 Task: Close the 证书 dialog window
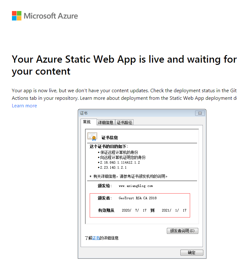point(200,113)
